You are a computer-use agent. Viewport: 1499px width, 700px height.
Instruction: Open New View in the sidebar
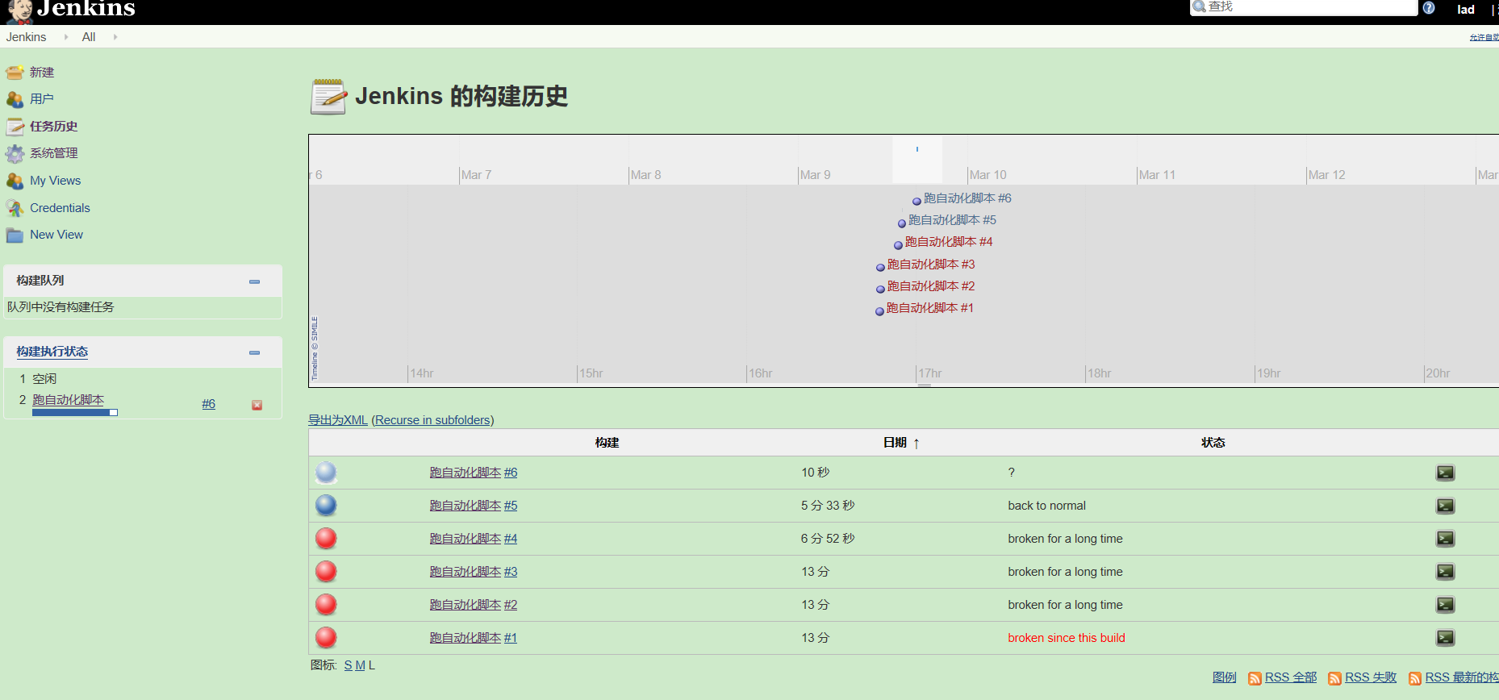[56, 235]
